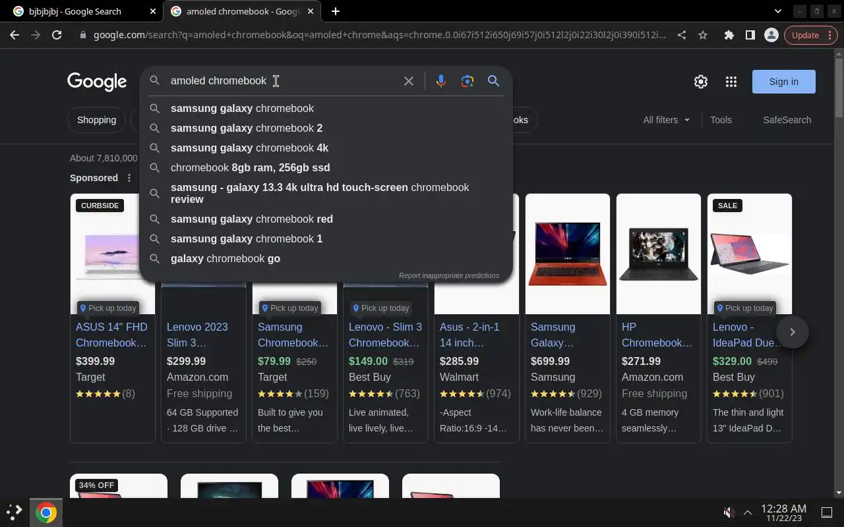Expand the Chrome tab search chevron
844x527 pixels.
(x=777, y=11)
